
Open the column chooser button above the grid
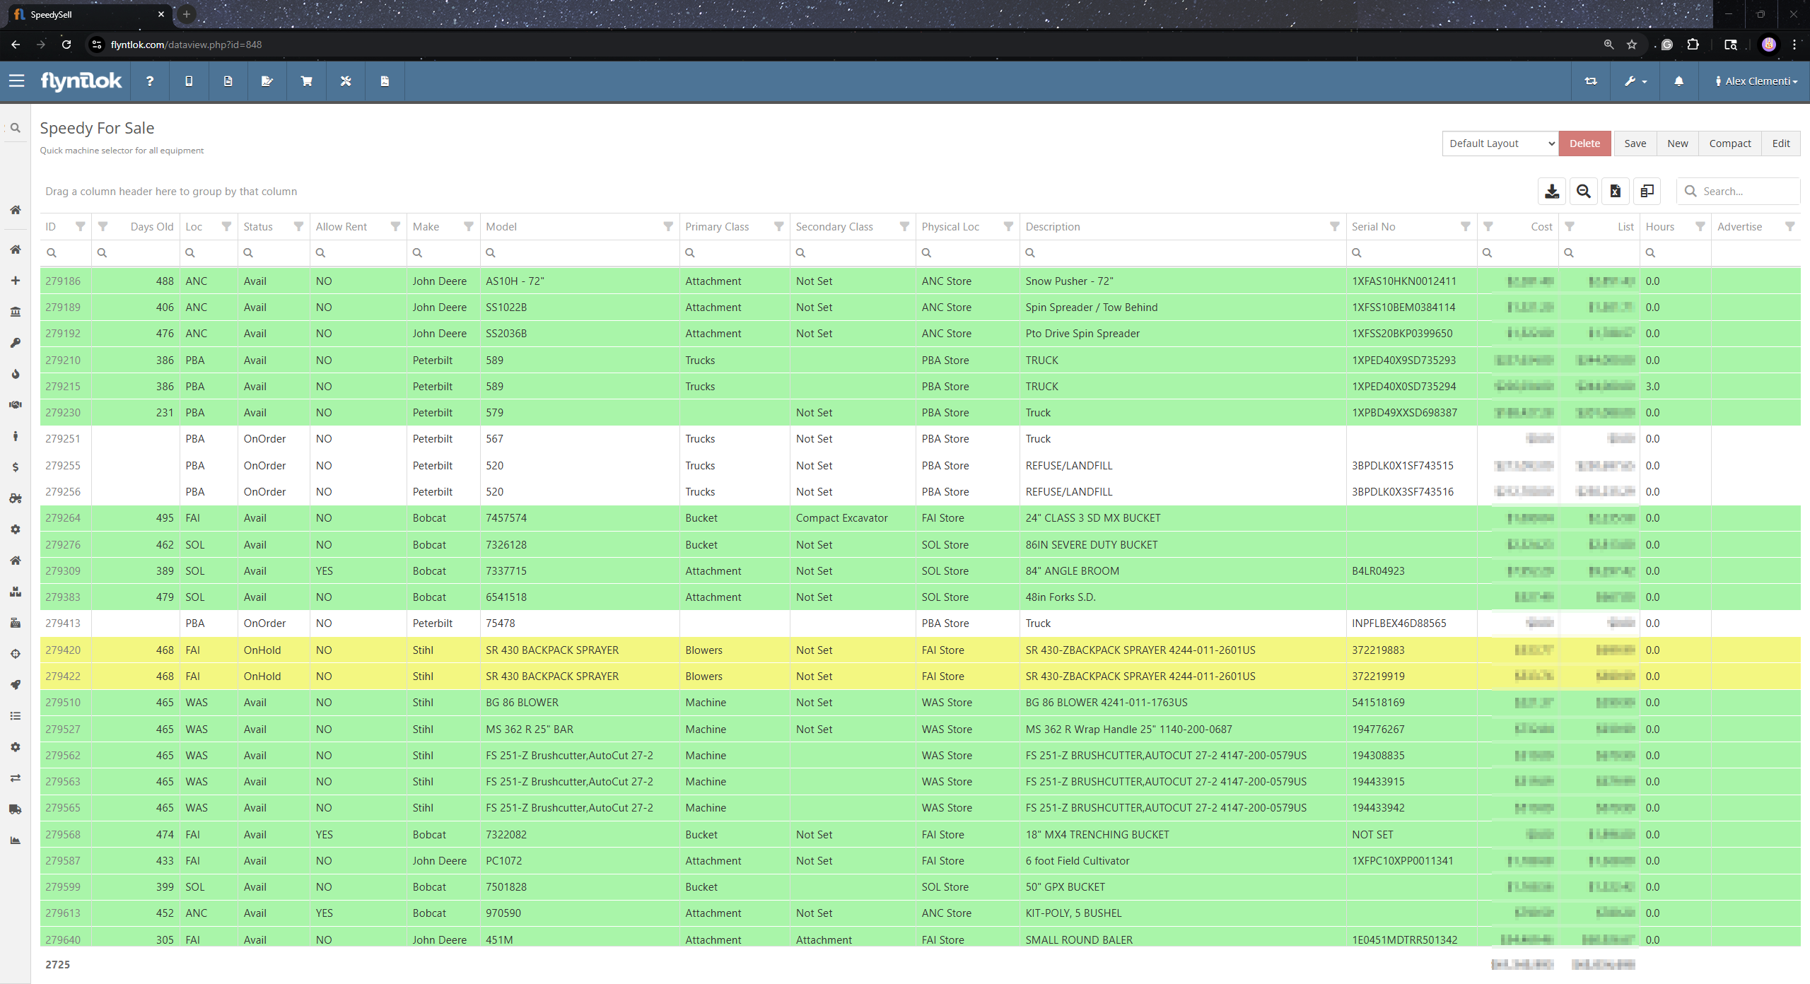click(1647, 191)
